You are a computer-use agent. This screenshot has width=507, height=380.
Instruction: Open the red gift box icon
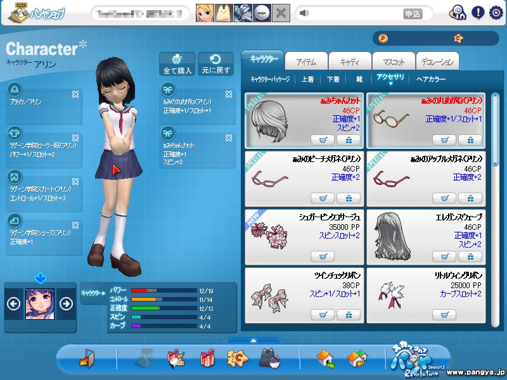207,359
